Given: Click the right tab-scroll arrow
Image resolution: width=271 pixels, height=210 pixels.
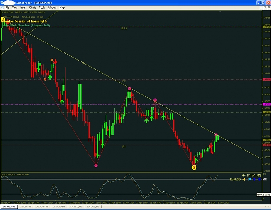Looking at the screenshot, I should coord(269,207).
